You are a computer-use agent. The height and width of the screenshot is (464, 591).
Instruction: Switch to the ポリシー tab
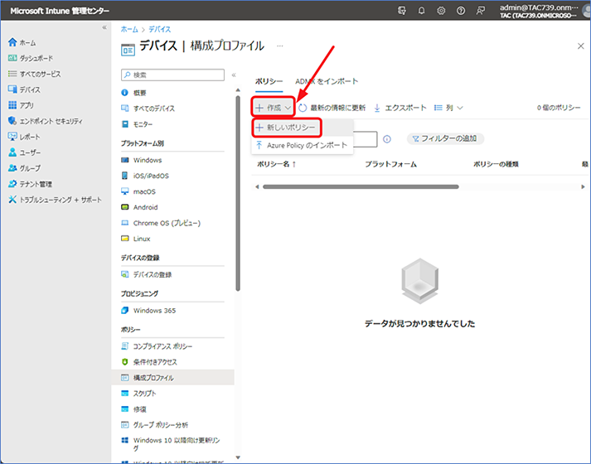click(269, 81)
